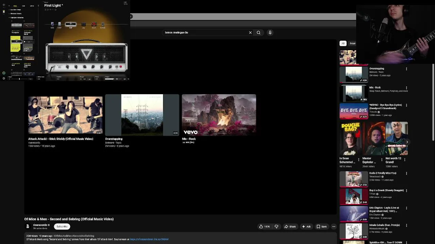Image resolution: width=435 pixels, height=244 pixels.
Task: Click the Eric Clapton - Layla video title
Action: (384, 209)
